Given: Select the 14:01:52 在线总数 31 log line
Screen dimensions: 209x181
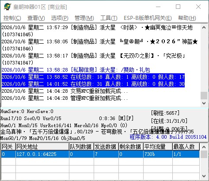Looking at the screenshot, I should click(93, 84).
